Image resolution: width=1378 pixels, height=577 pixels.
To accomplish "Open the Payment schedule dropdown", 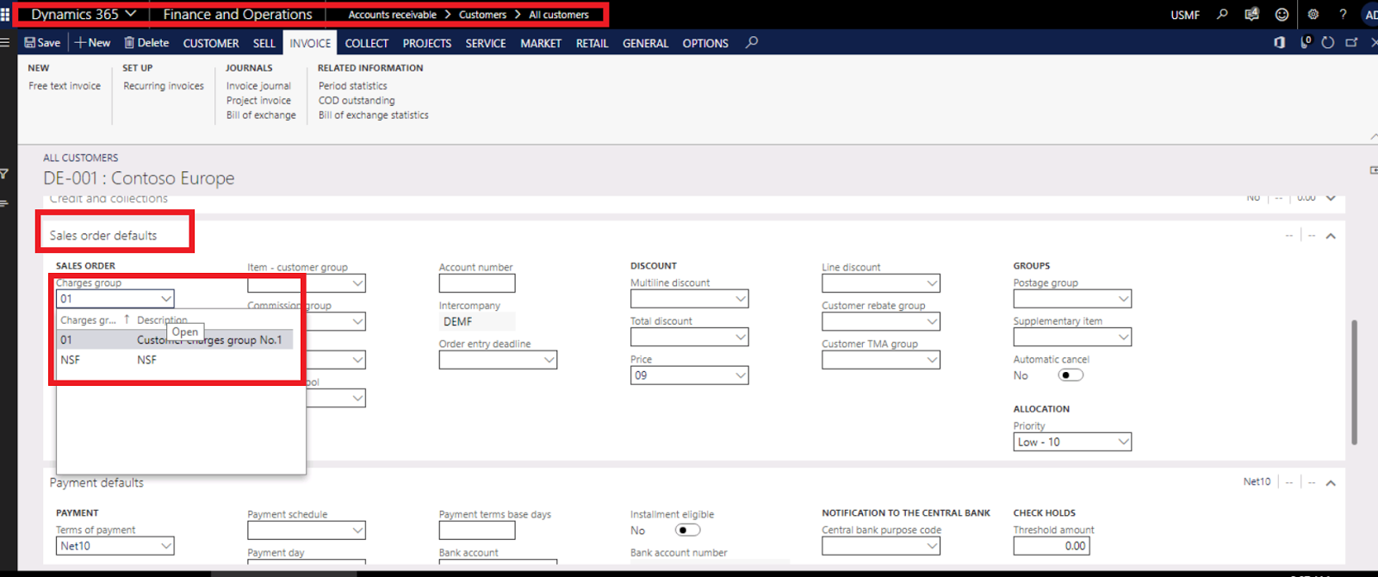I will pyautogui.click(x=357, y=530).
